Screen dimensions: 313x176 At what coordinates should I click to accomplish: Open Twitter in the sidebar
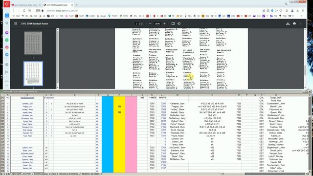pos(6,54)
